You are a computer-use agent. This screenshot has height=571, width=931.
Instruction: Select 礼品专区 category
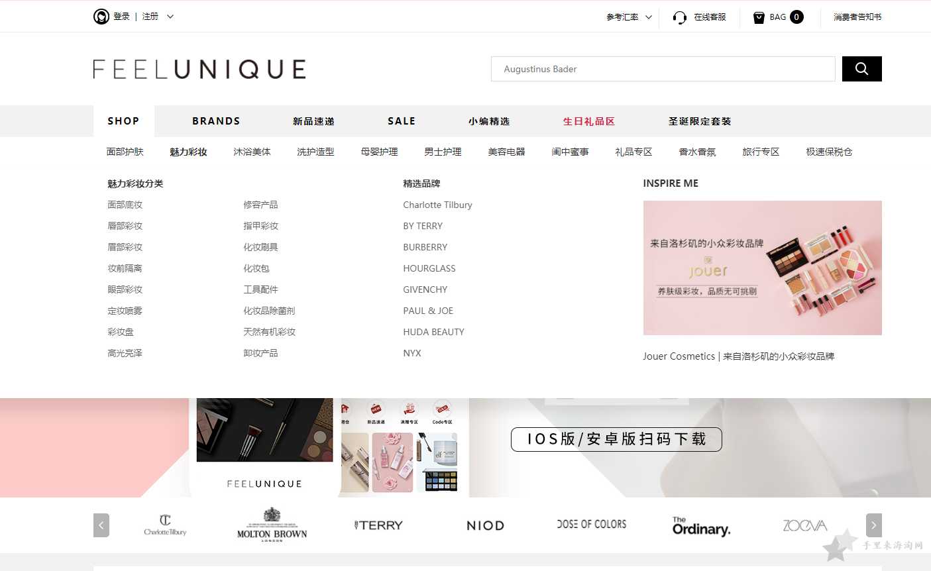click(x=633, y=152)
